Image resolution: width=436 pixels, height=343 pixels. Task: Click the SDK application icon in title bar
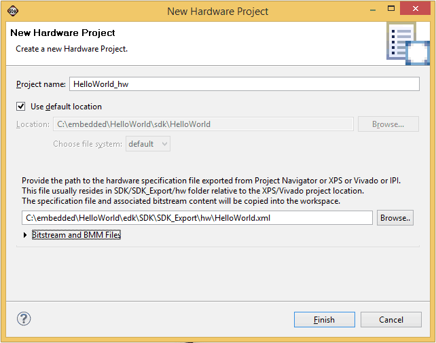(x=13, y=11)
